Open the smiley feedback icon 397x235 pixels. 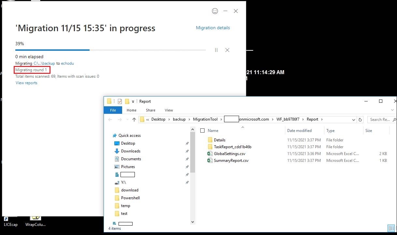pos(215,11)
